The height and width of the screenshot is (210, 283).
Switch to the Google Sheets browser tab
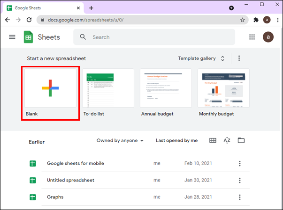click(42, 8)
